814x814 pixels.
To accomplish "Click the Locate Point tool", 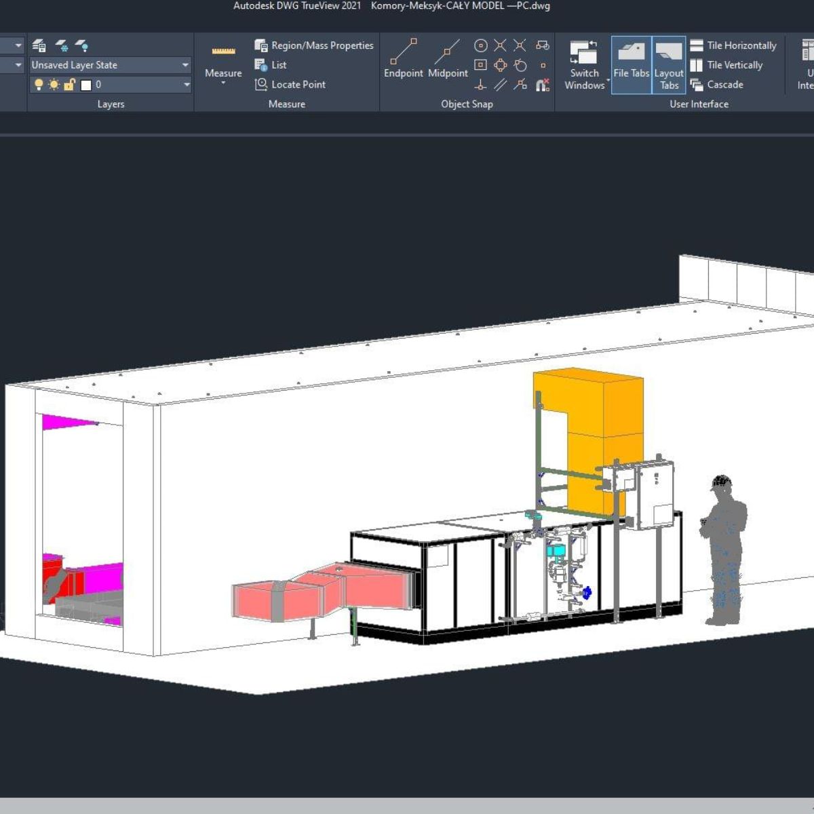I will pyautogui.click(x=290, y=85).
